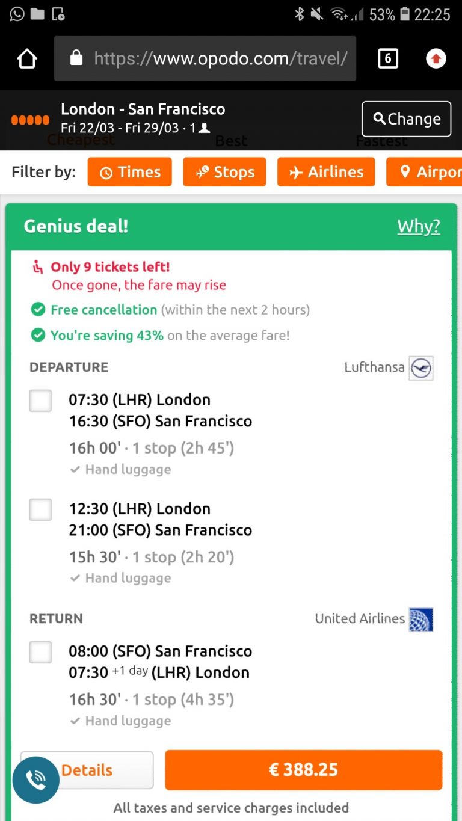Open the Times filter
Screen dimensions: 462x821
(x=129, y=172)
